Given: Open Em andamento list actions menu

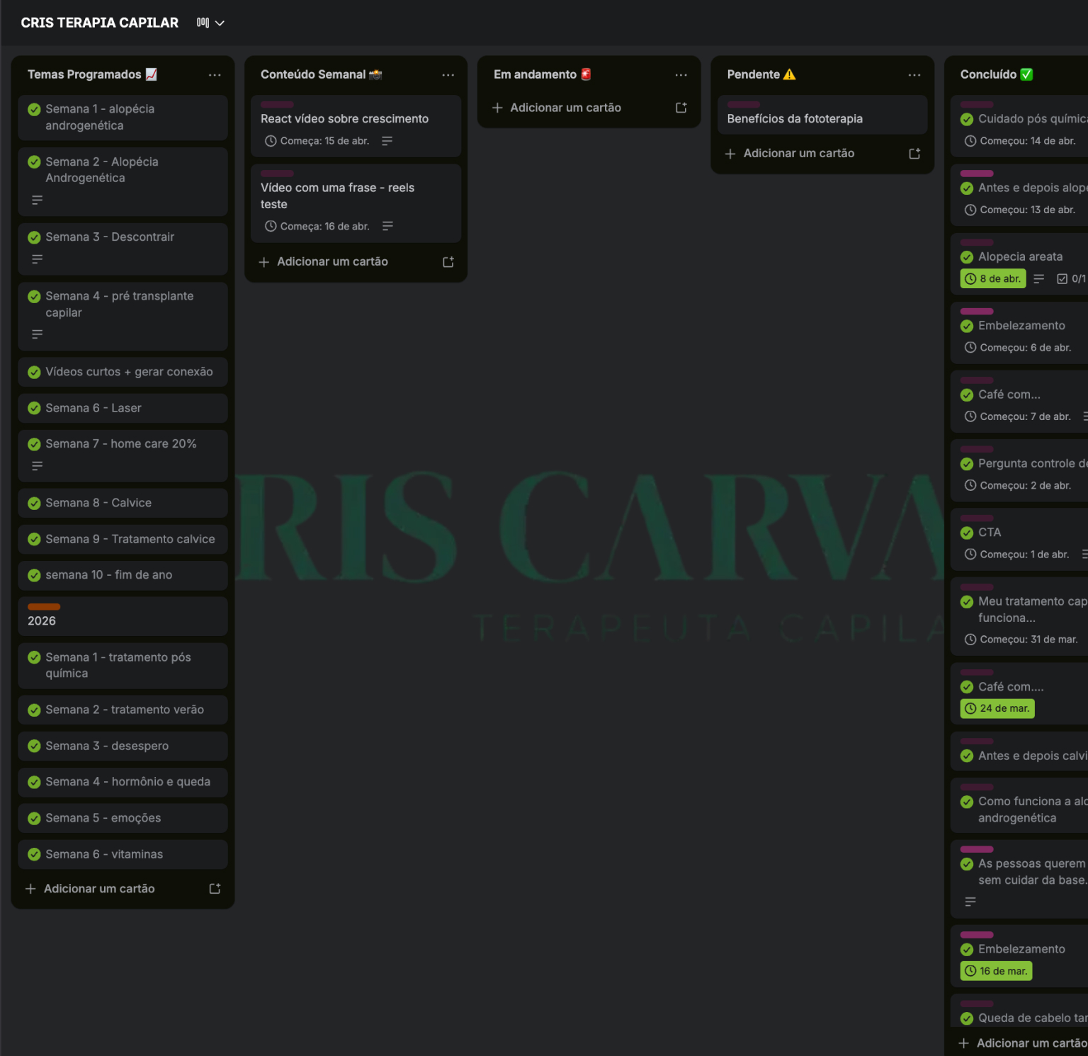Looking at the screenshot, I should point(681,75).
